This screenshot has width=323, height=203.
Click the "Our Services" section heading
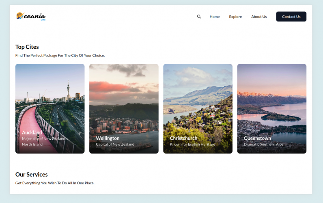[x=31, y=175]
